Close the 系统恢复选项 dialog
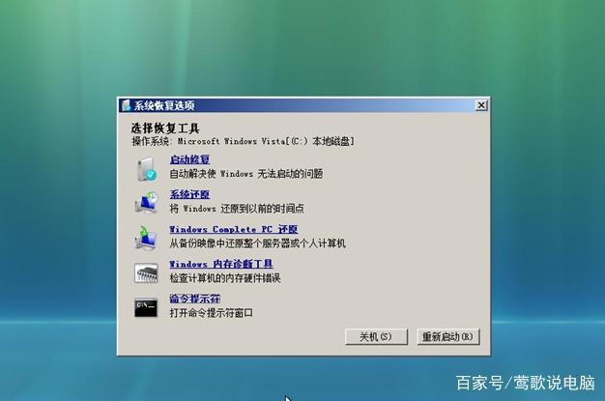Viewport: 605px width, 401px height. (481, 105)
